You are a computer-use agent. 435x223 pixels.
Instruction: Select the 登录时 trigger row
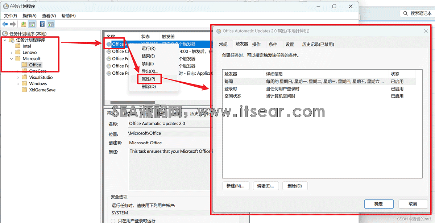coord(319,89)
